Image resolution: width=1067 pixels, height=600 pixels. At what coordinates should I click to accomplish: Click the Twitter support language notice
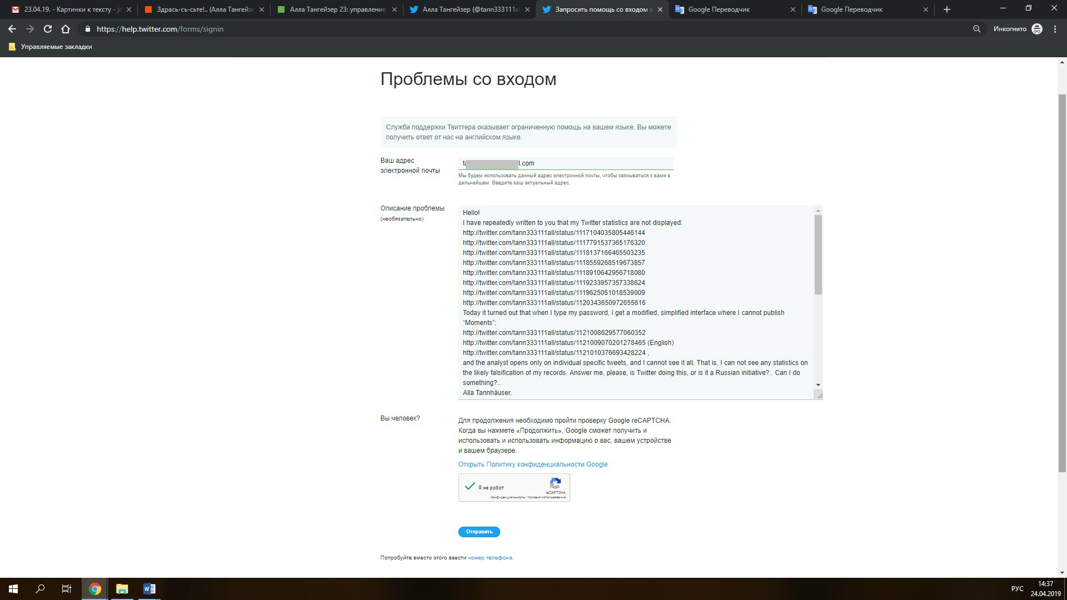click(x=528, y=132)
